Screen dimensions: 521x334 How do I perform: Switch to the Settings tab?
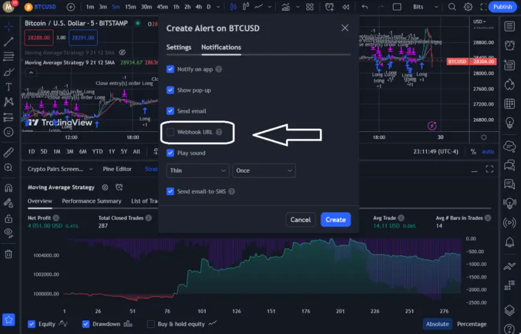point(179,47)
